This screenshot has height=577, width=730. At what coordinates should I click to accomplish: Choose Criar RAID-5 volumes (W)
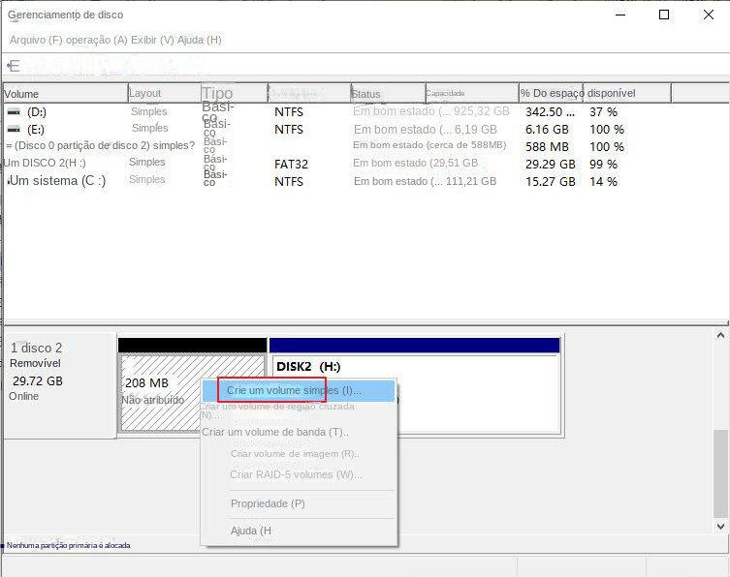click(x=296, y=474)
